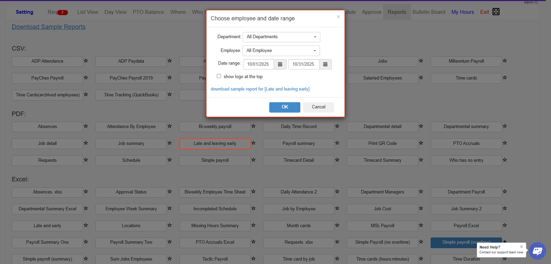The height and width of the screenshot is (264, 551).
Task: Download sample report for Late and leaving early
Action: [260, 89]
